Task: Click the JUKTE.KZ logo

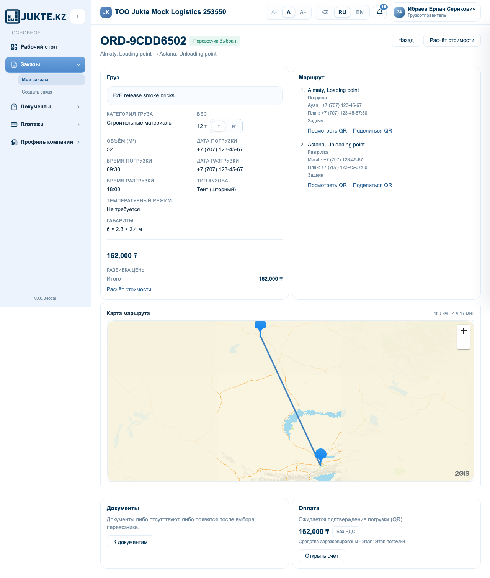Action: coord(36,16)
